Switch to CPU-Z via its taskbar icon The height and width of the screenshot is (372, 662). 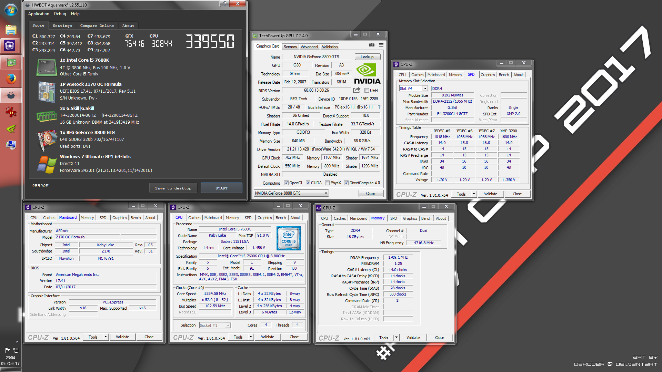tap(10, 45)
